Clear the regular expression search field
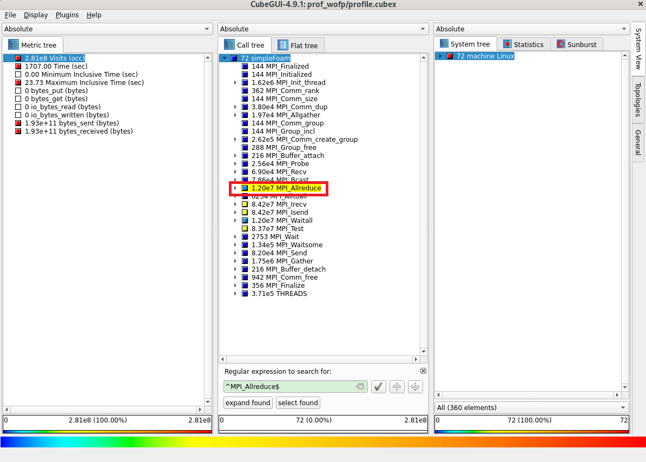The image size is (646, 462). [360, 386]
